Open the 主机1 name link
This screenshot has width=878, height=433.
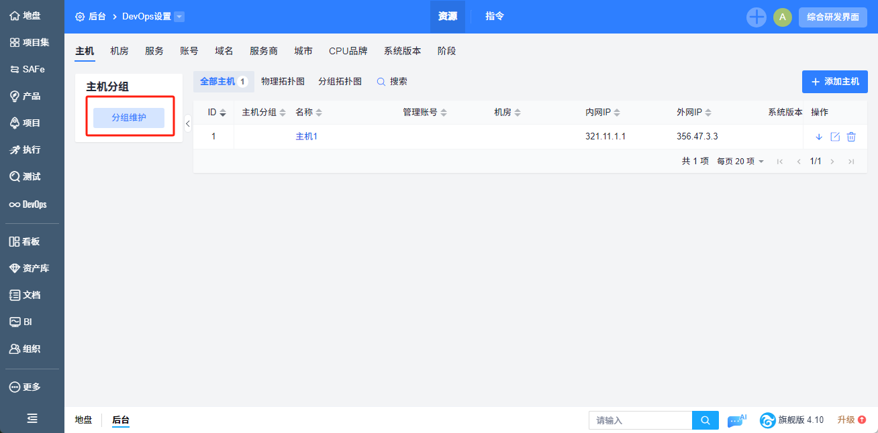coord(306,137)
